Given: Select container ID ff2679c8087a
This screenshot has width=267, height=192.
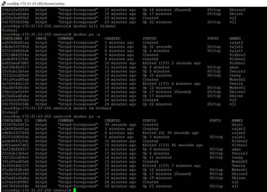Looking at the screenshot, I should [15, 125].
